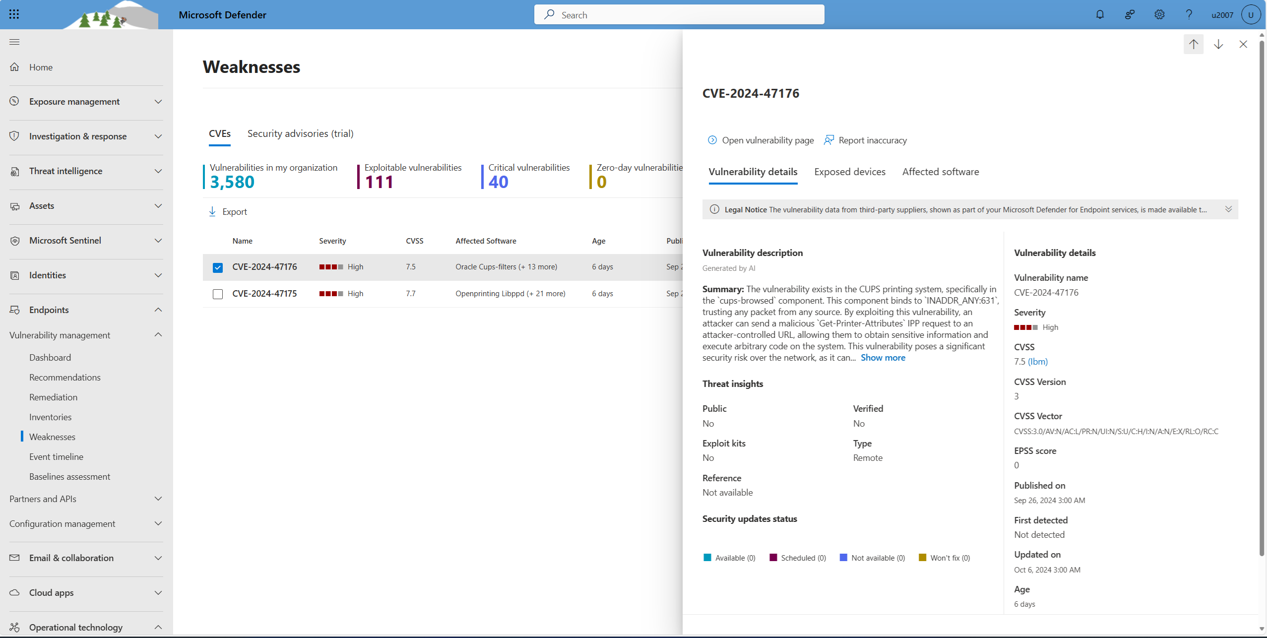Click the help question mark icon
The height and width of the screenshot is (638, 1267).
[1189, 14]
